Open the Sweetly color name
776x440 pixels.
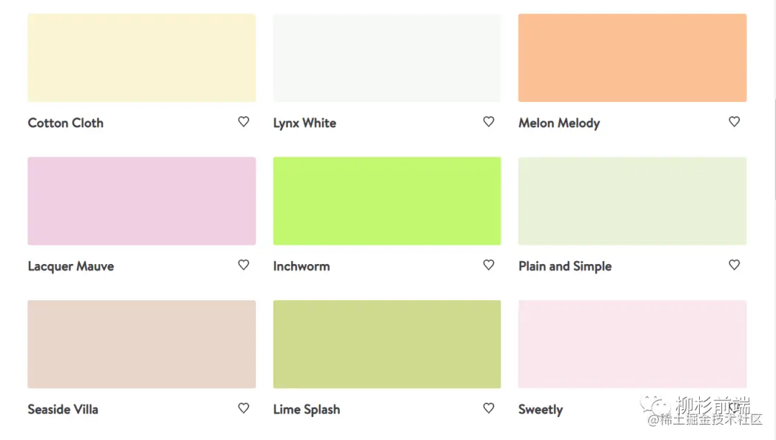(x=540, y=410)
